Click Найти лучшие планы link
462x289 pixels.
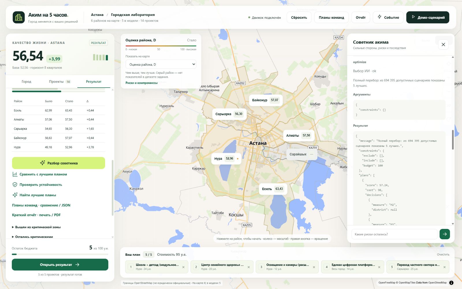(x=38, y=195)
